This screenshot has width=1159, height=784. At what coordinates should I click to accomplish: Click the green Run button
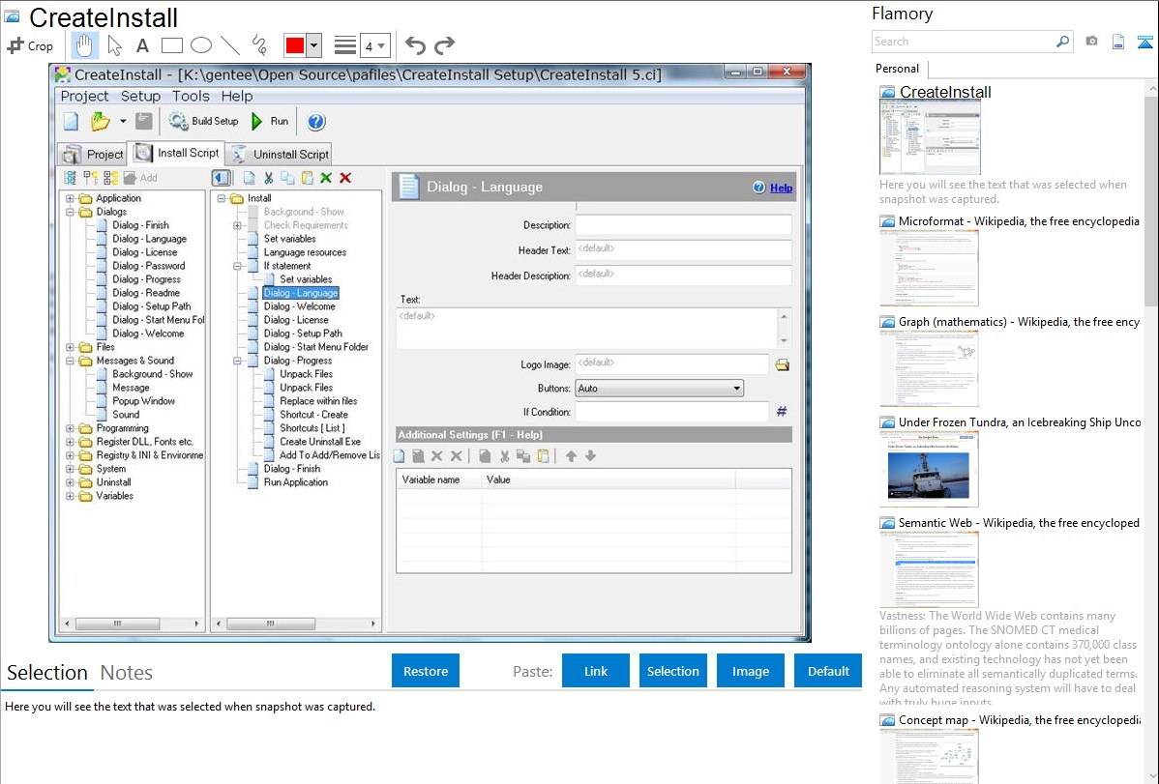[270, 121]
